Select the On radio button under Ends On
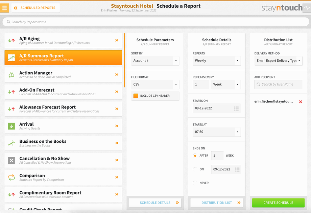311x213 pixels. (x=195, y=169)
